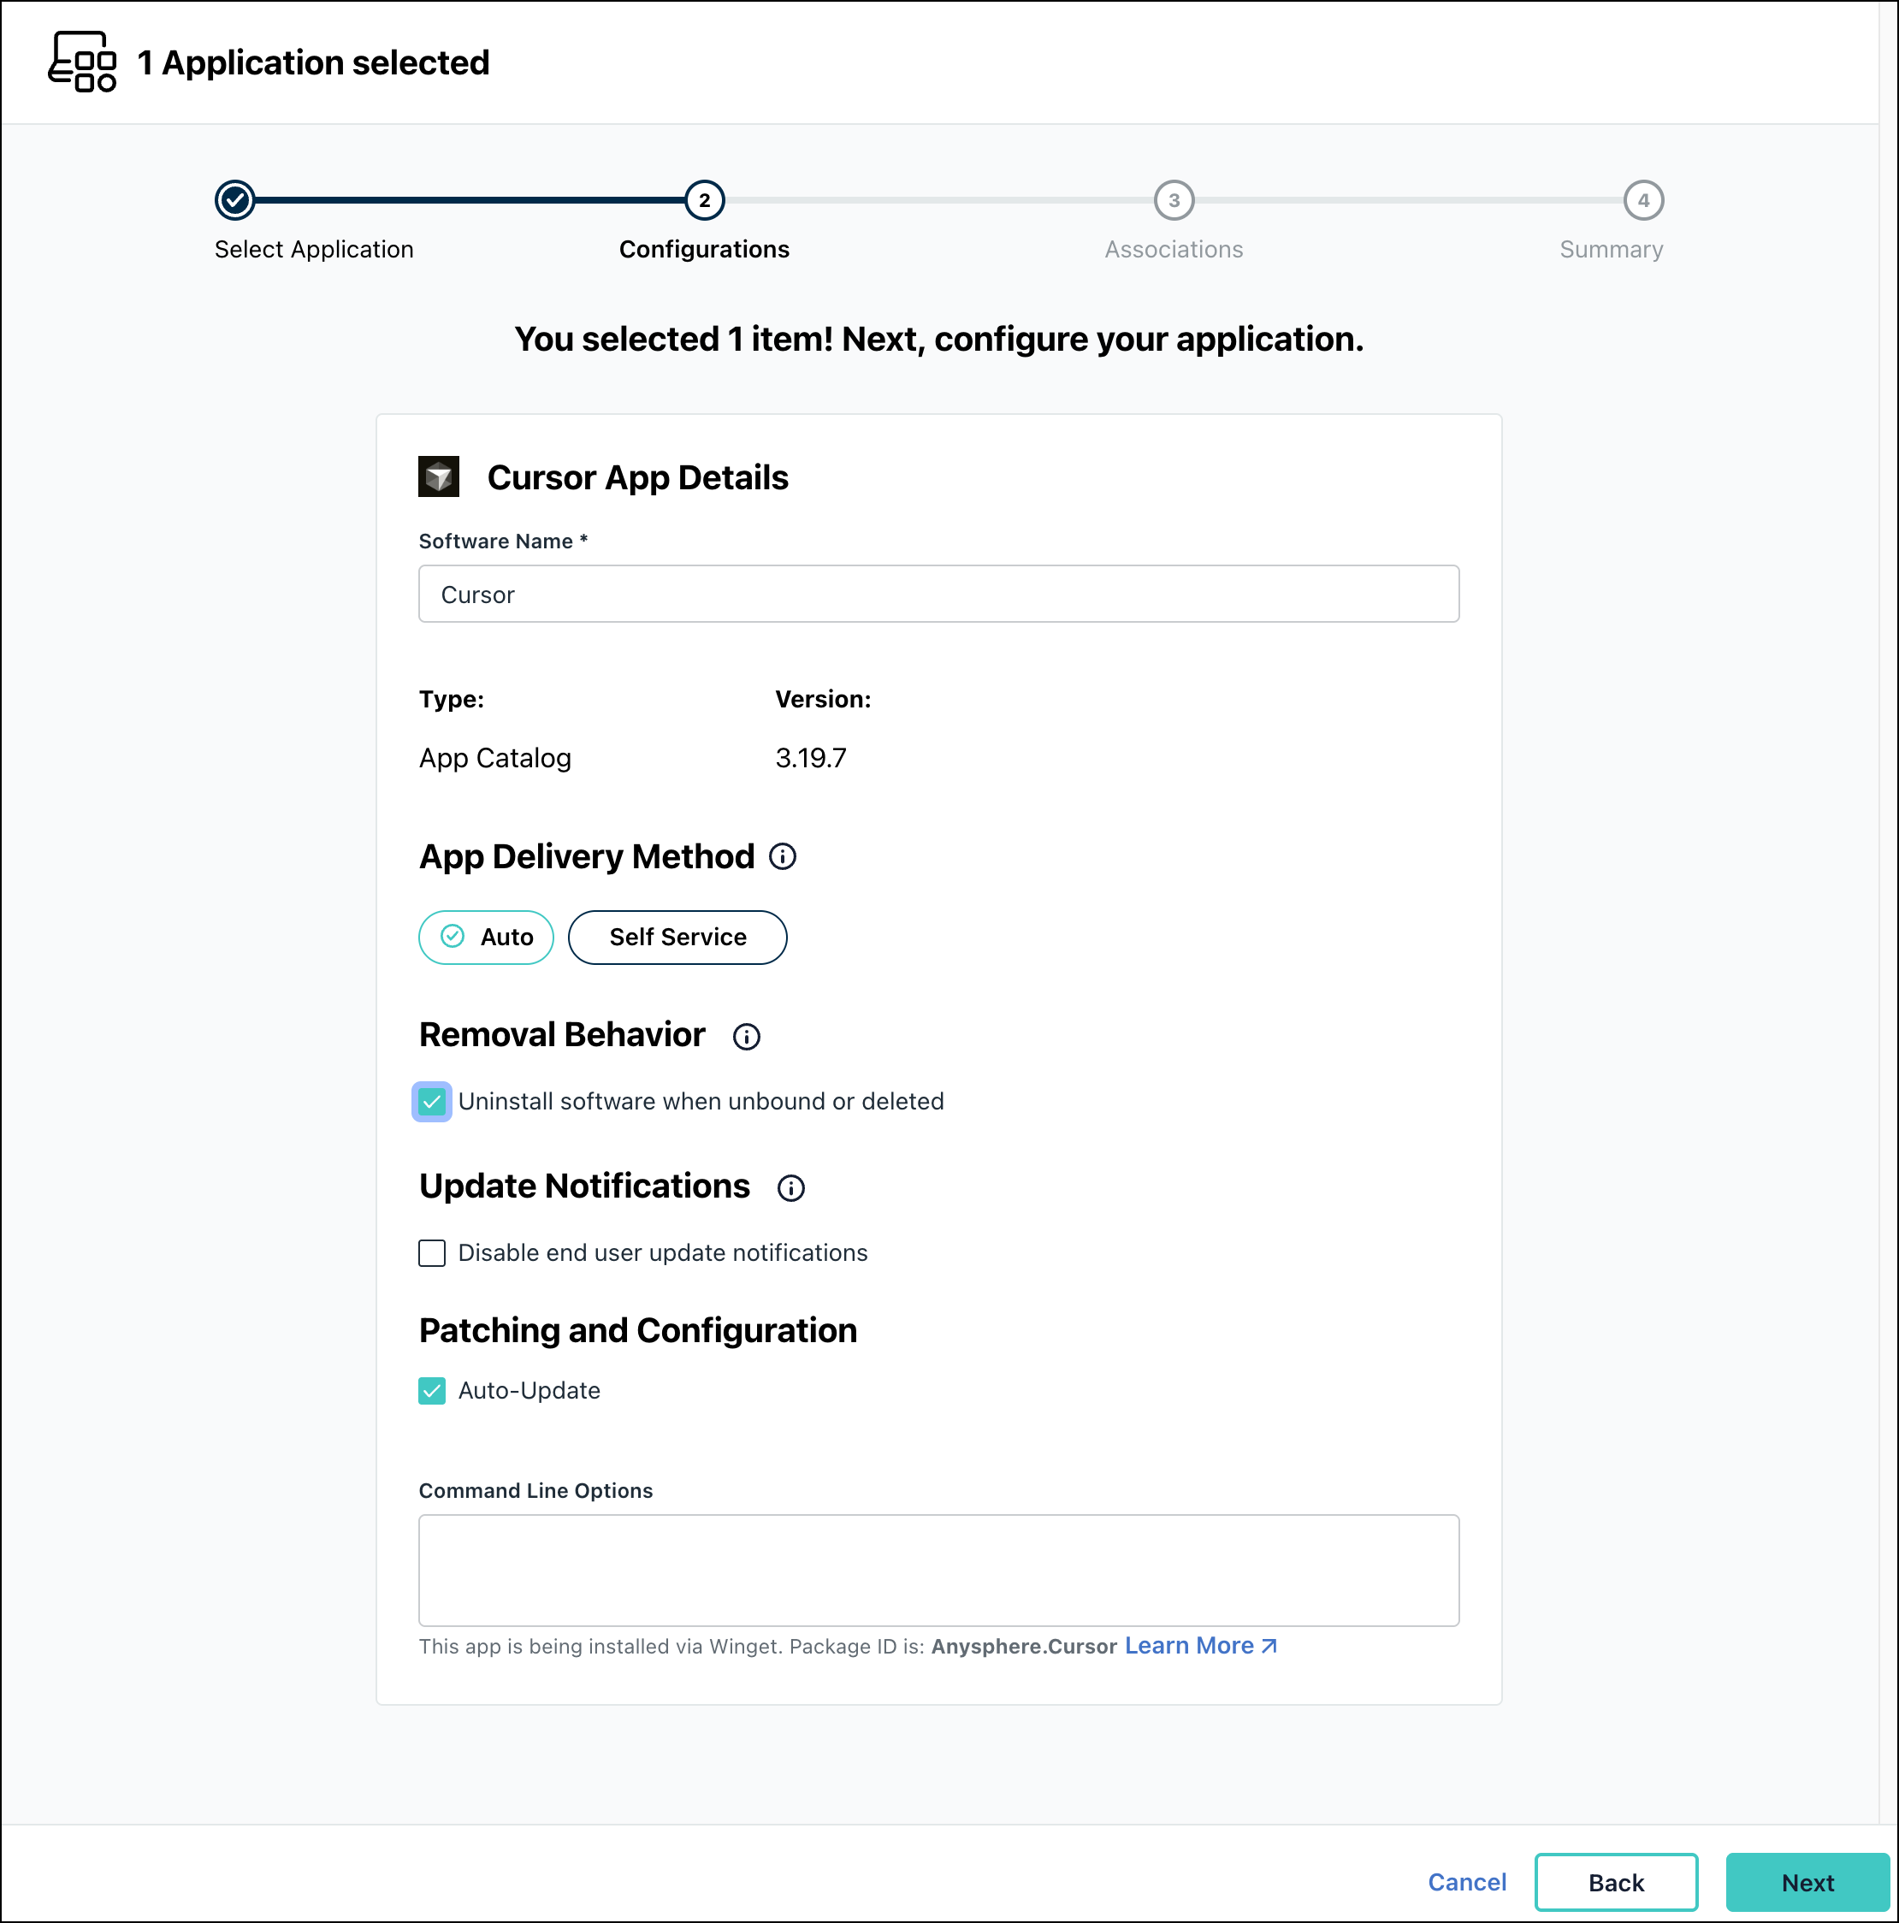Click the Next button
Image resolution: width=1899 pixels, height=1923 pixels.
click(1807, 1883)
